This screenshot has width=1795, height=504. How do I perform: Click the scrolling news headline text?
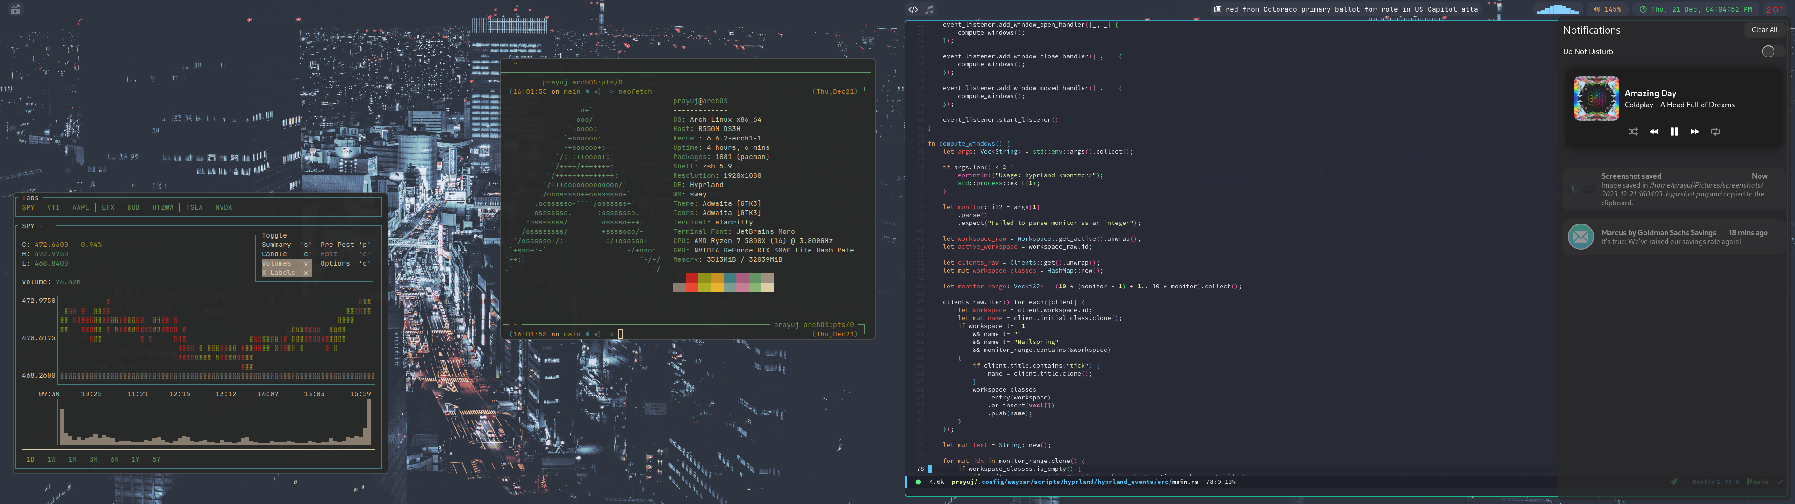[x=1351, y=10]
